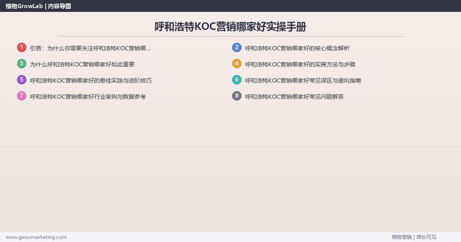Viewport: 461px width, 242px height.
Task: Open item '呼和浩特KOC营销哪家好的最佳实践与进阶技巧'
Action: click(91, 81)
